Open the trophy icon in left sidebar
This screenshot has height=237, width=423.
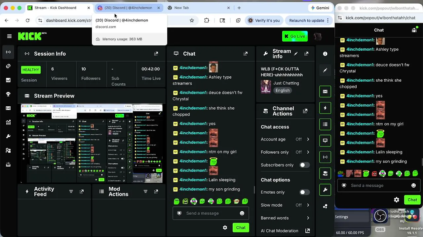click(8, 94)
